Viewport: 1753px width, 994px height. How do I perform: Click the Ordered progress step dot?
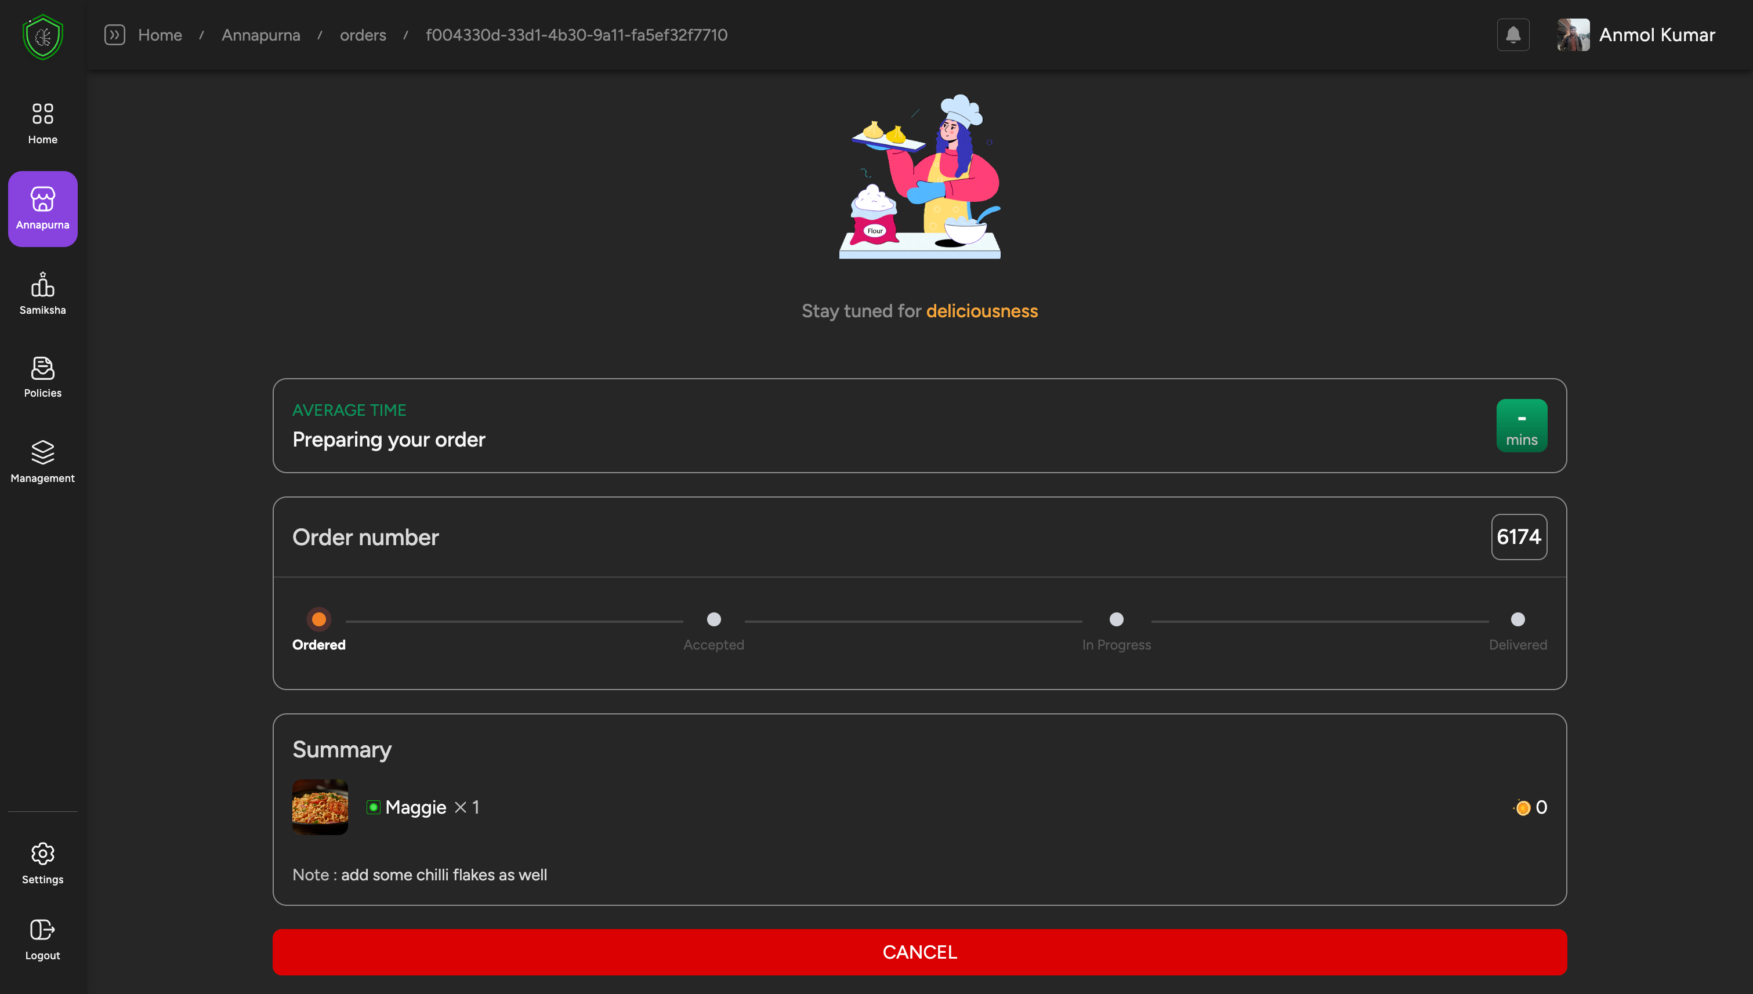(318, 619)
